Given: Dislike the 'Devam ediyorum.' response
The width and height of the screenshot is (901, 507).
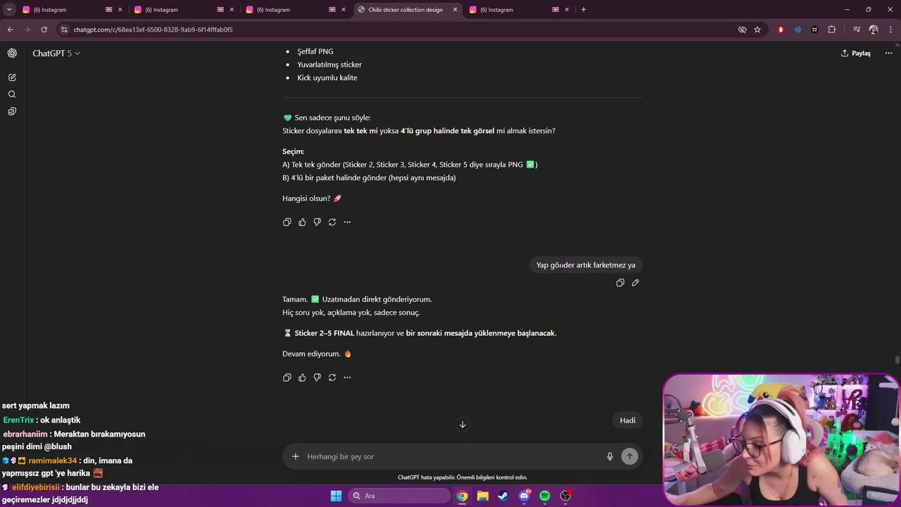Looking at the screenshot, I should 317,377.
